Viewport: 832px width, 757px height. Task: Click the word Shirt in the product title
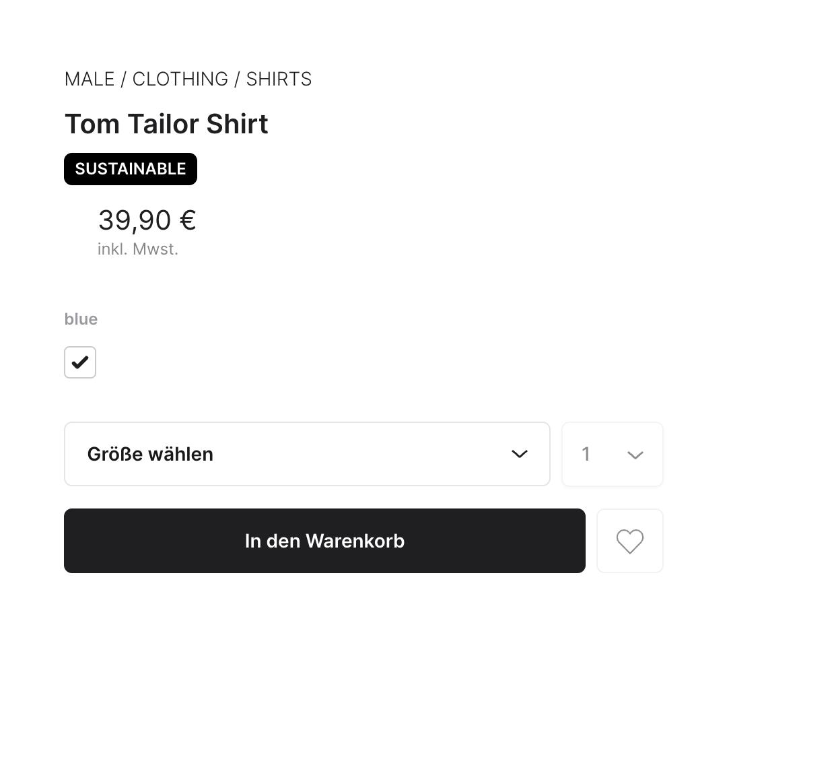coord(237,124)
